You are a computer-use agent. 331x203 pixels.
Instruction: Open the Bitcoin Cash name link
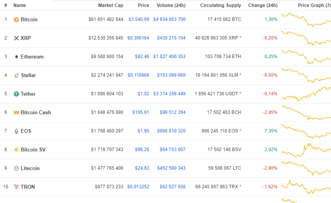point(36,113)
